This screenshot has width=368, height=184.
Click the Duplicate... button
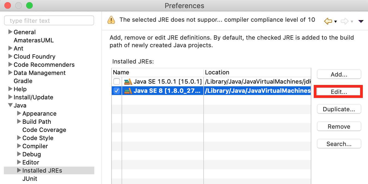point(339,109)
